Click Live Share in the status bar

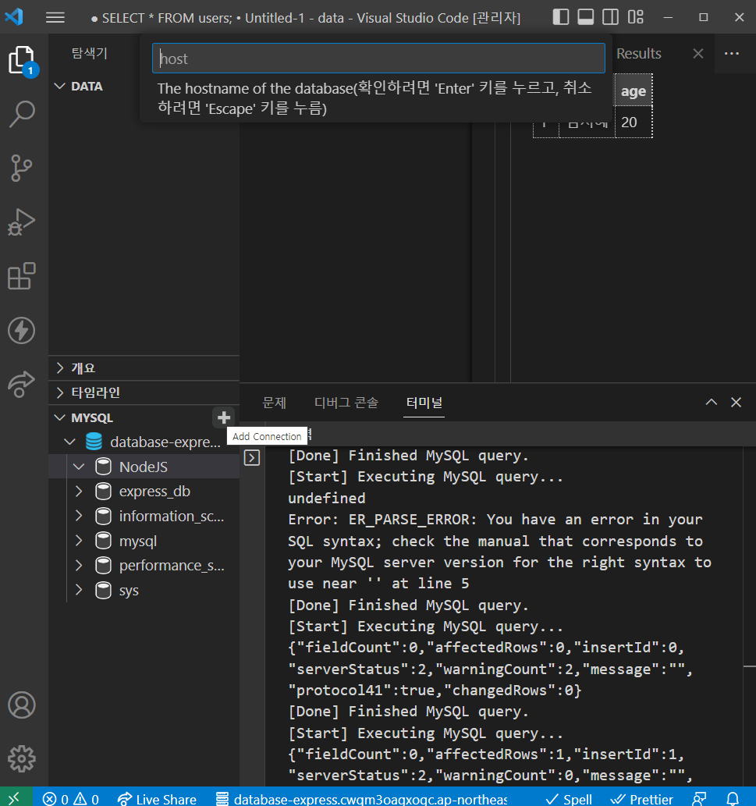(x=157, y=799)
